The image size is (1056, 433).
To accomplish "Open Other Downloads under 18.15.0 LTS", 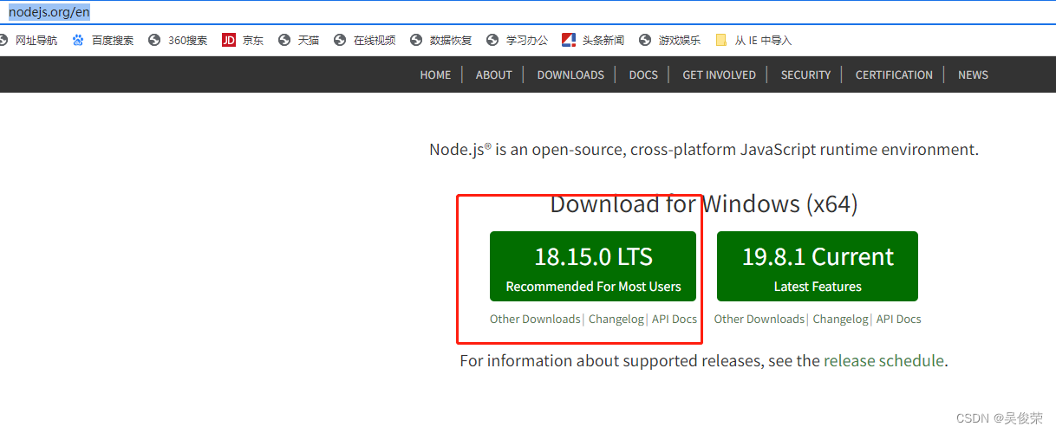I will (x=535, y=319).
